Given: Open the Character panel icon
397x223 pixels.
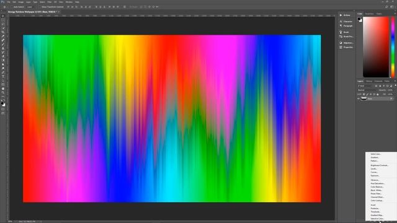Looking at the screenshot, I should click(341, 22).
